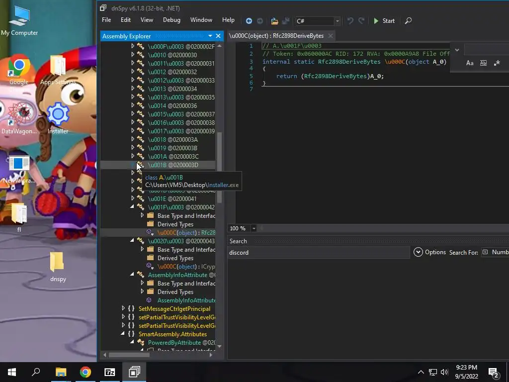Select the PoweredByAttribute class
The width and height of the screenshot is (509, 382).
pyautogui.click(x=181, y=342)
